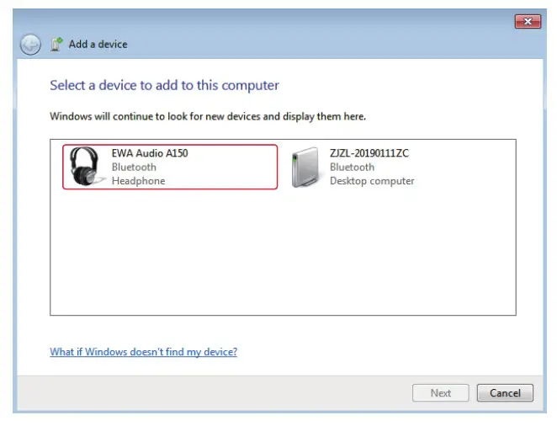Click the "Windows will continue to look" message

208,116
